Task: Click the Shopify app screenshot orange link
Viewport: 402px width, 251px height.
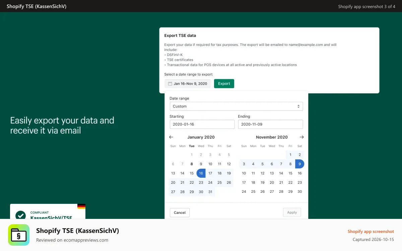Action: tap(371, 232)
